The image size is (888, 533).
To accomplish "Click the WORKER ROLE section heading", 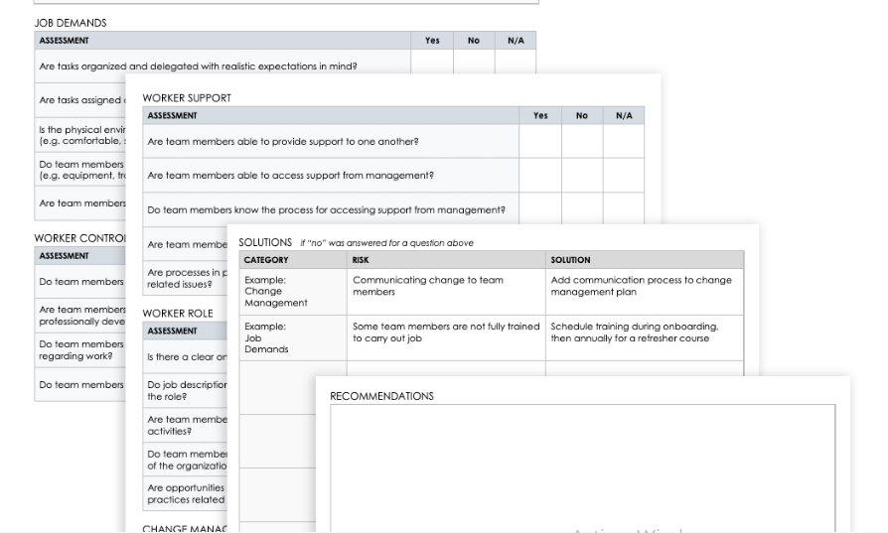I will pos(178,314).
